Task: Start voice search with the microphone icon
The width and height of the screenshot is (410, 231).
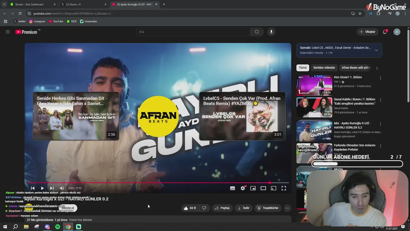Action: 271,32
